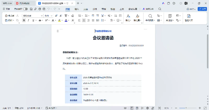This screenshot has height=110, width=209.
Task: Open the Styles (样式) dropdown
Action: click(x=128, y=18)
